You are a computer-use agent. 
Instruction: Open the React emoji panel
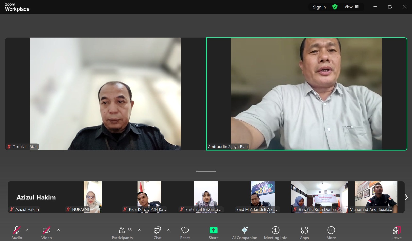[x=185, y=230]
